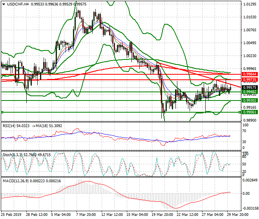Select the 0.99735 red price label
Screen dimensions: 259x219
(250, 80)
